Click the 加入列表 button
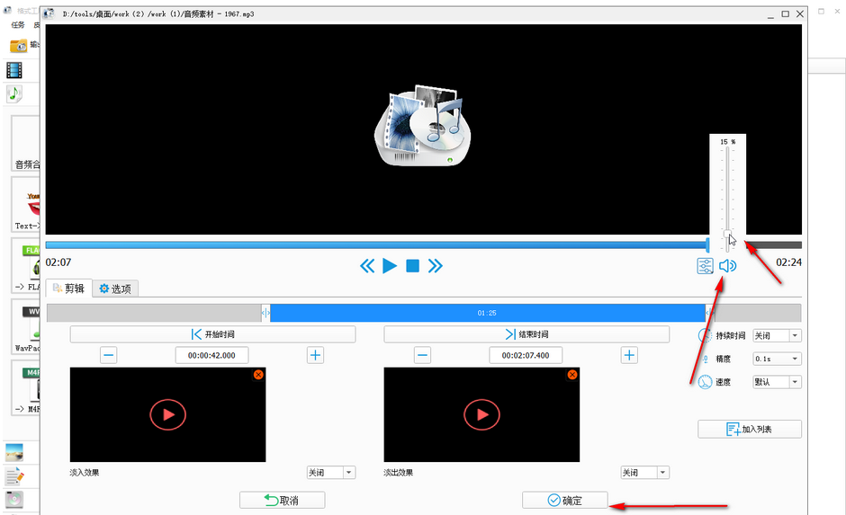Screen dimensions: 846x515 [x=750, y=430]
